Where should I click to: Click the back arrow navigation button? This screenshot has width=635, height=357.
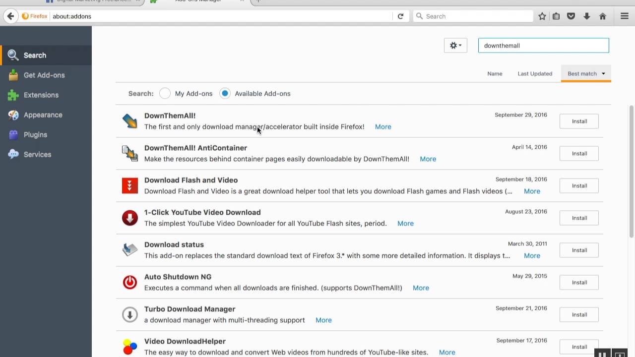click(10, 16)
